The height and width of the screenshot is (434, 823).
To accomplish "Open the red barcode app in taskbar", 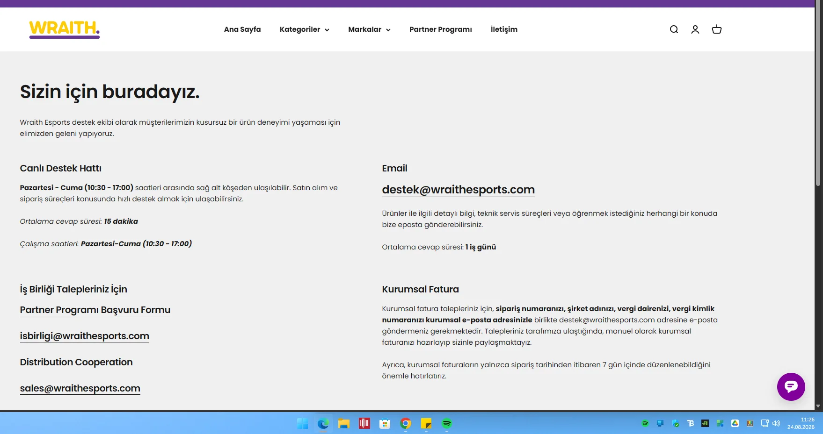I will click(364, 424).
